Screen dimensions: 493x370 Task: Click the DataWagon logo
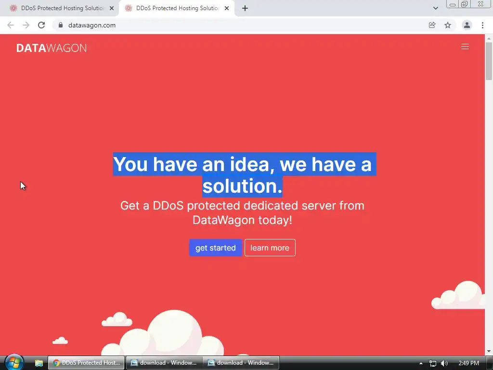point(52,48)
